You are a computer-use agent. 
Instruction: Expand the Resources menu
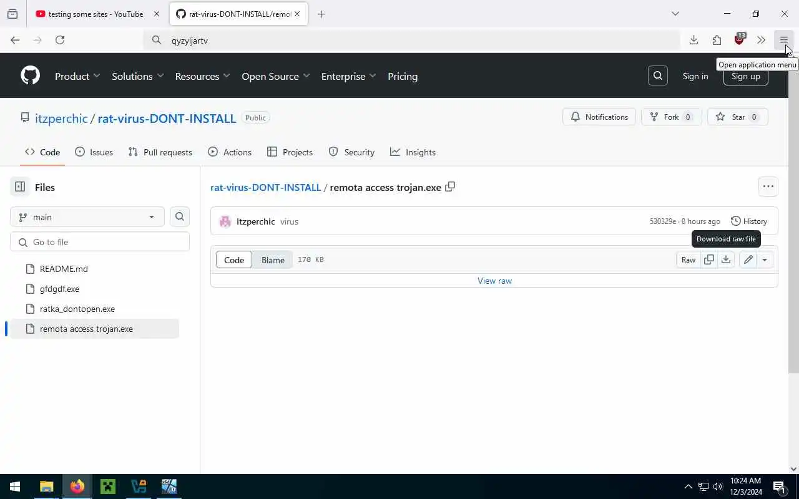coord(202,76)
